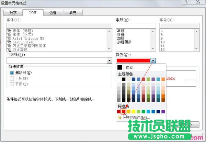Viewport: 206px width, 142px height.
Task: Select the dark red standard color
Action: [119, 111]
